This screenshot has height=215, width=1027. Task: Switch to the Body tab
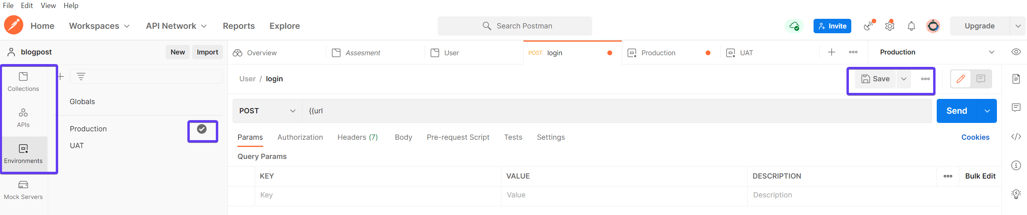(403, 137)
